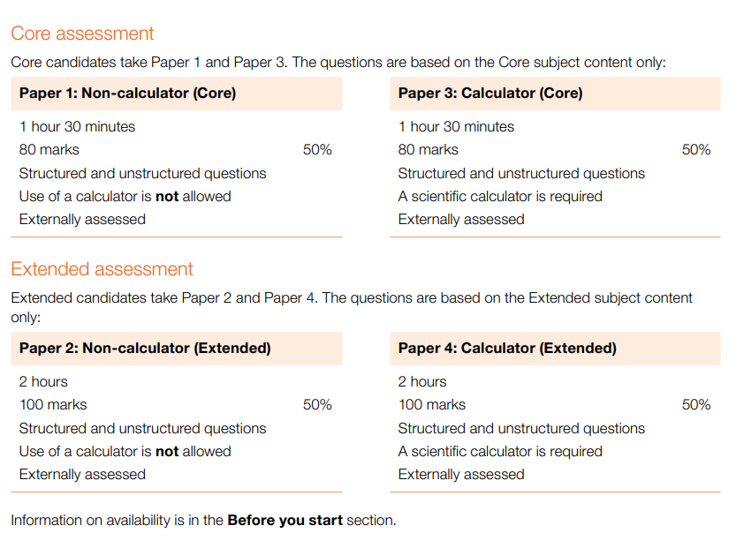Select the Paper 1: Non-calculator (Core) header

[127, 93]
